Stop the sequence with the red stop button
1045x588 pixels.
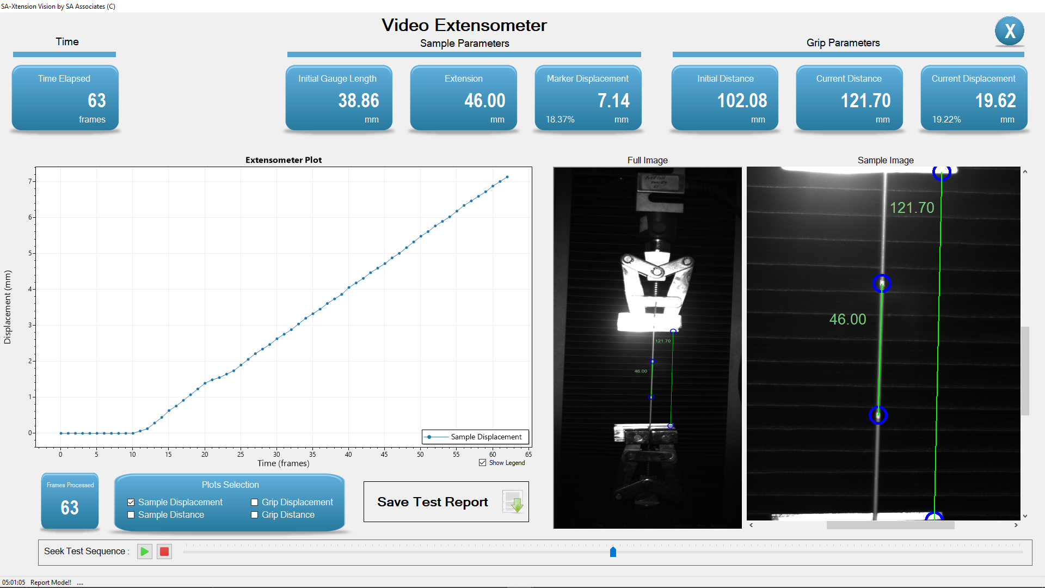click(164, 552)
